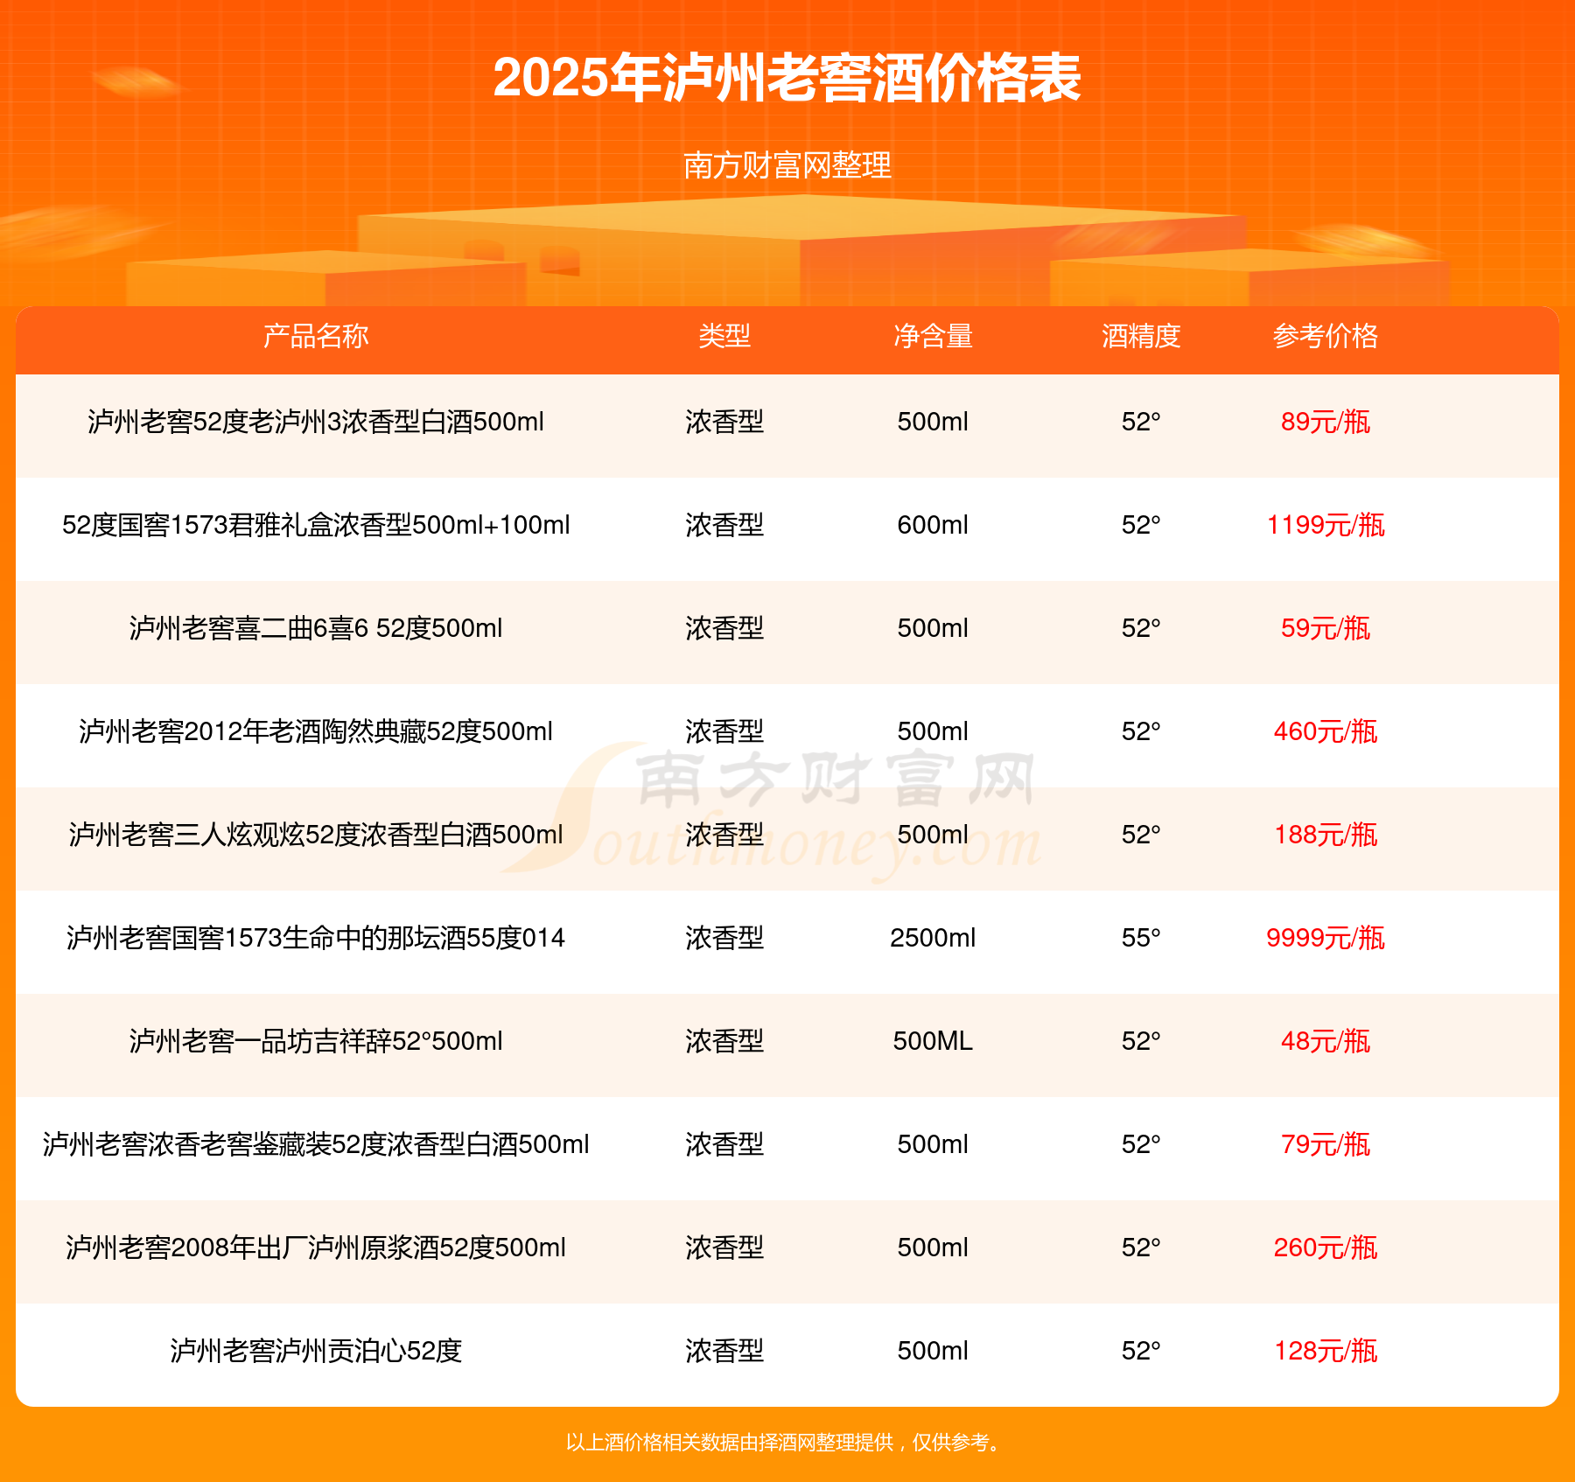
Task: Click 500ml in the 老泸州3 row
Action: click(933, 422)
